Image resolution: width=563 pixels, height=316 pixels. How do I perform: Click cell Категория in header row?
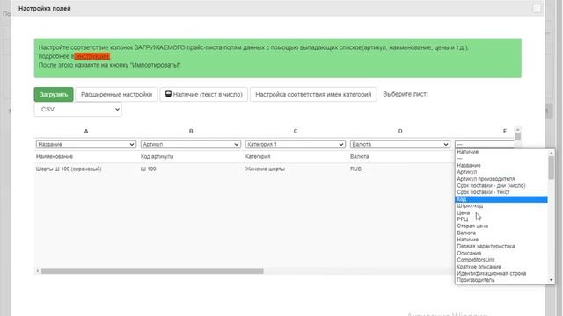point(258,156)
